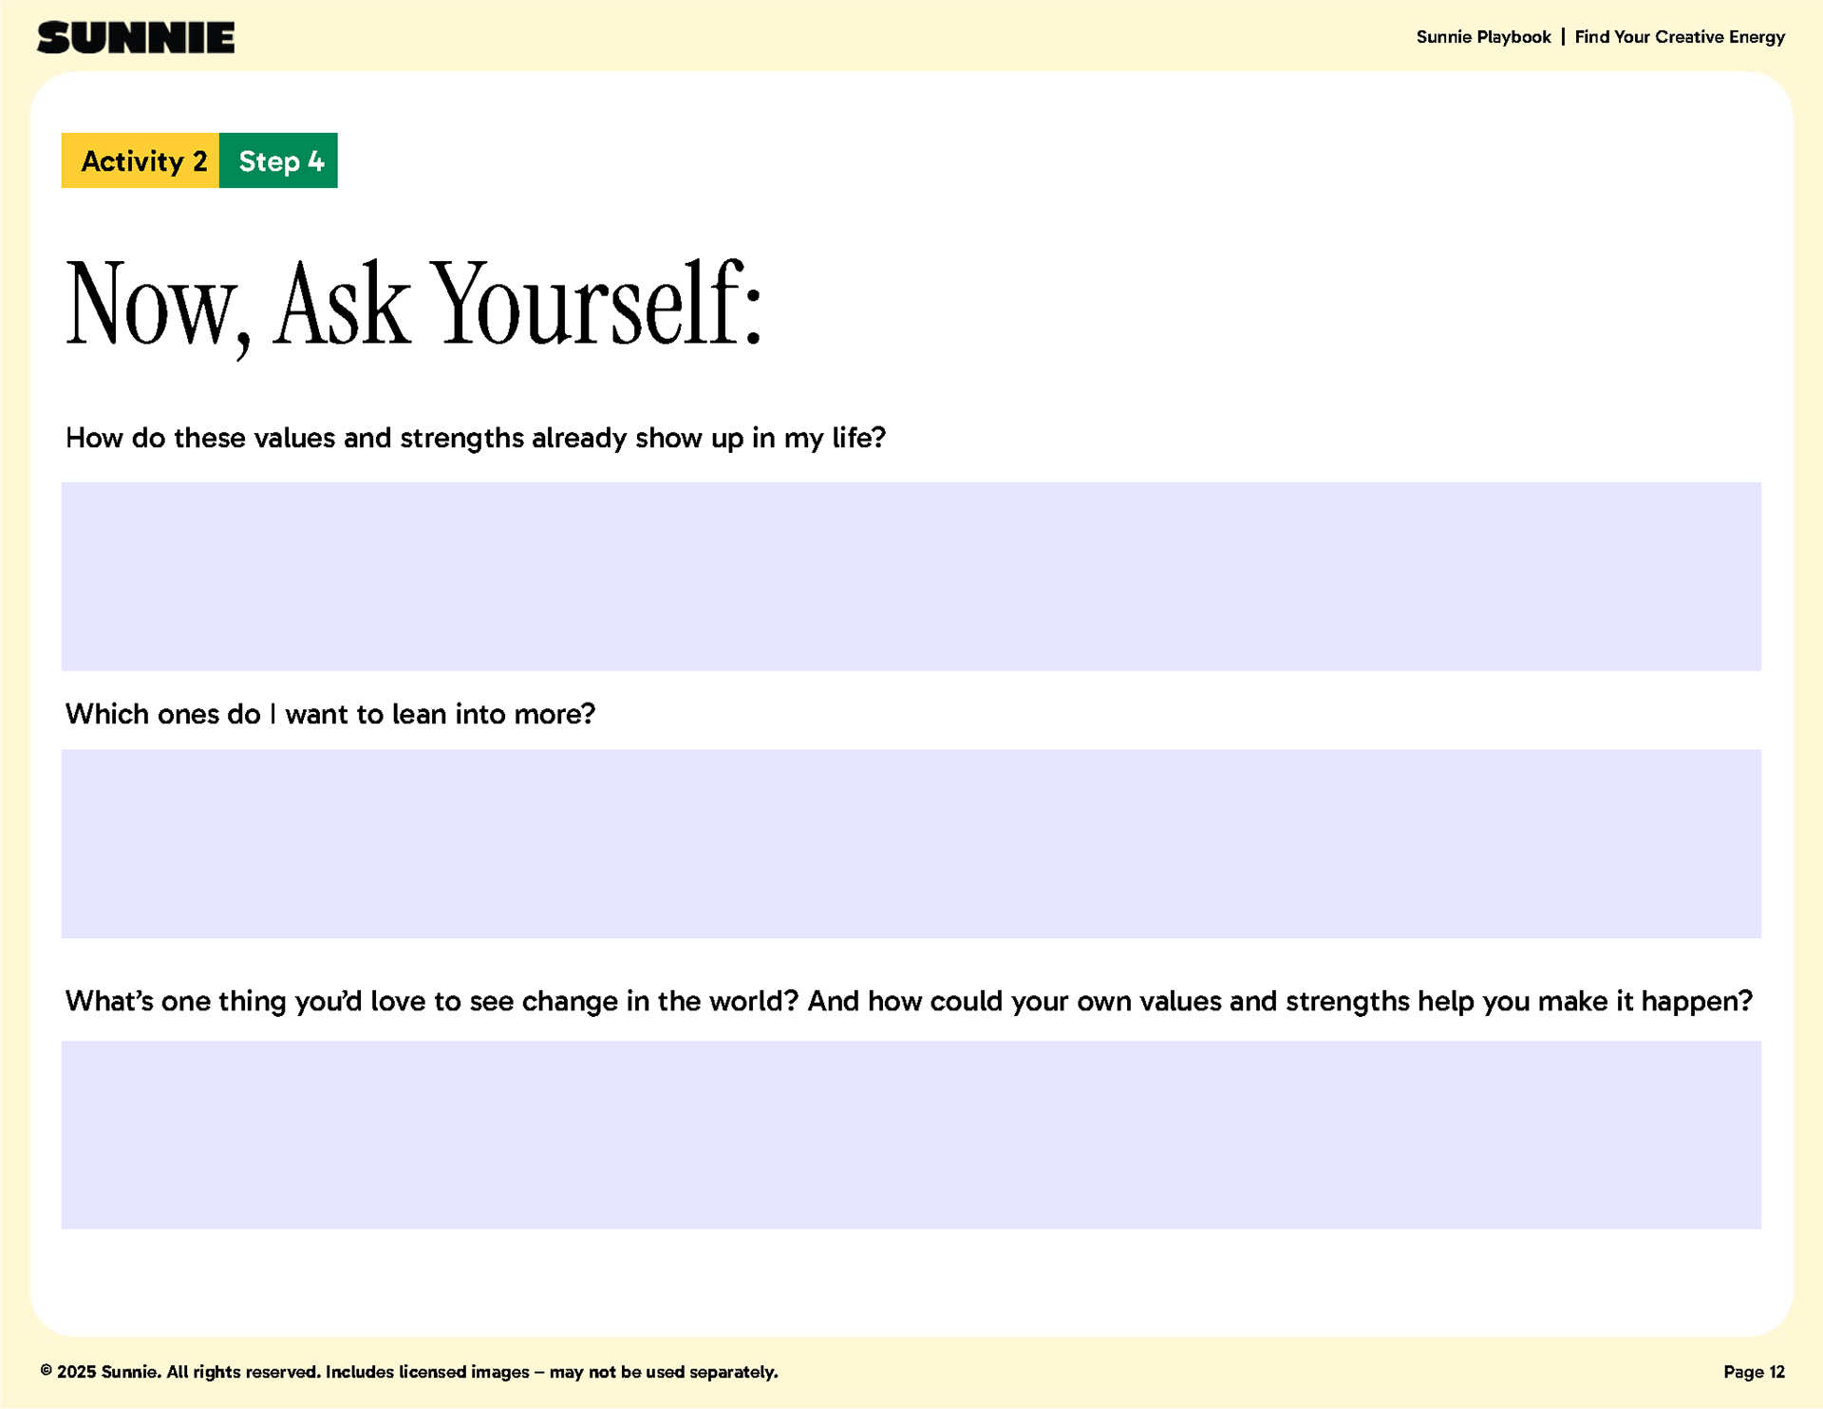Click the 'Which ones do I want' question
Image resolution: width=1823 pixels, height=1409 pixels.
[x=329, y=714]
